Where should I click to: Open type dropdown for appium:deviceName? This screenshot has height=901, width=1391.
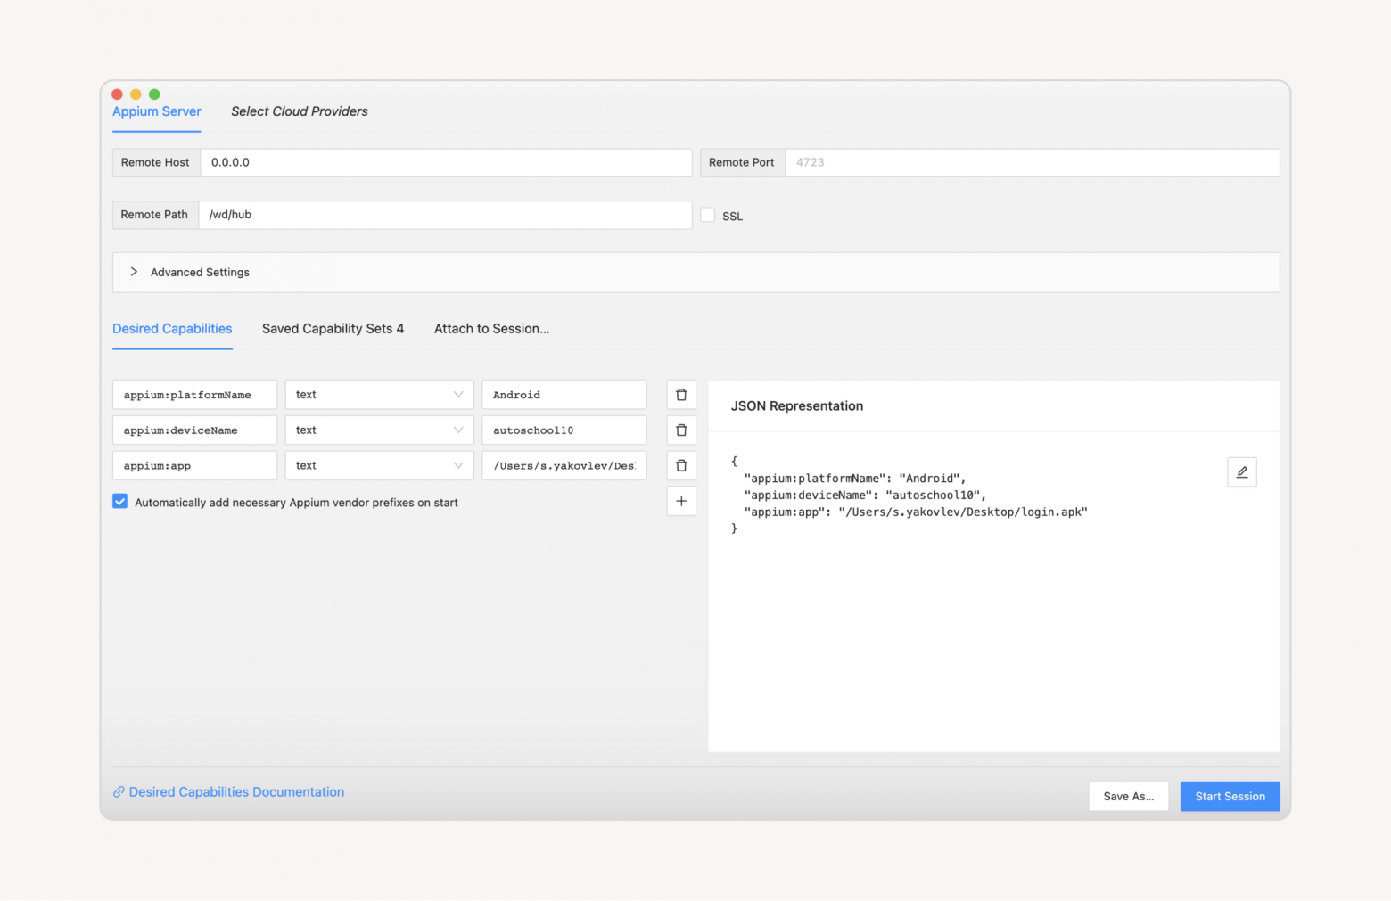point(380,430)
